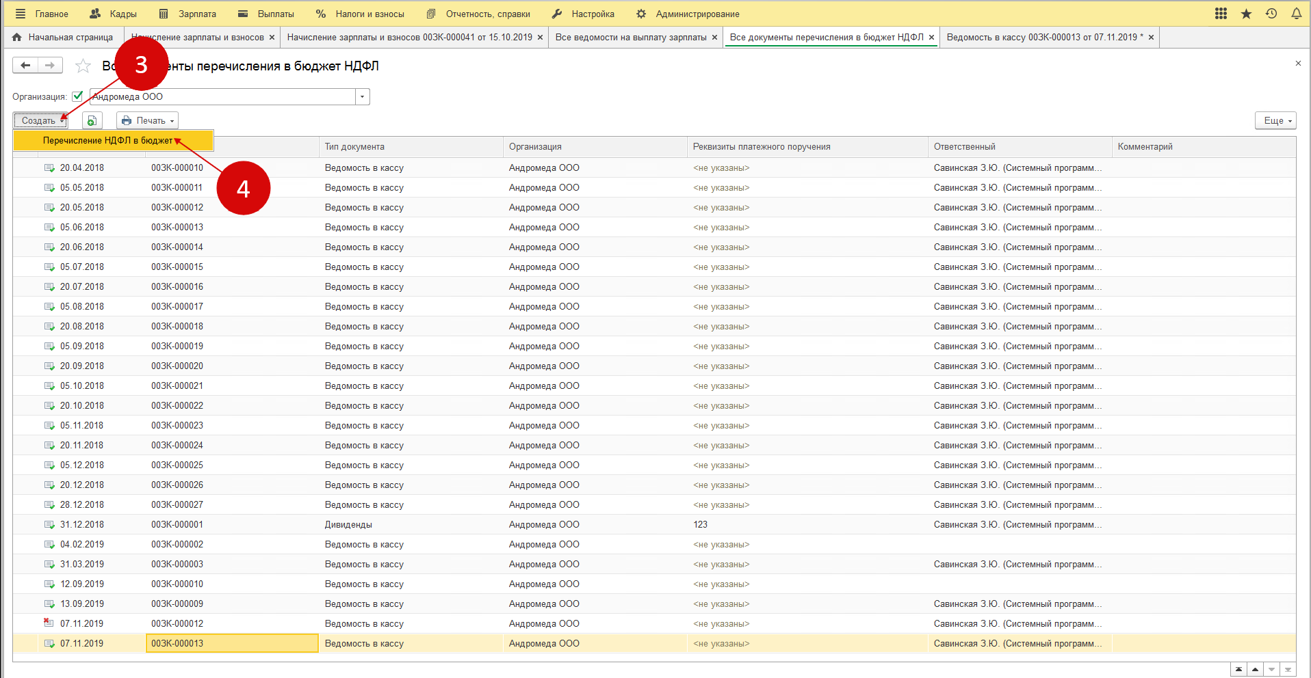Move one row up arrow at bottom
Screen dimensions: 1311x678
point(1255,670)
